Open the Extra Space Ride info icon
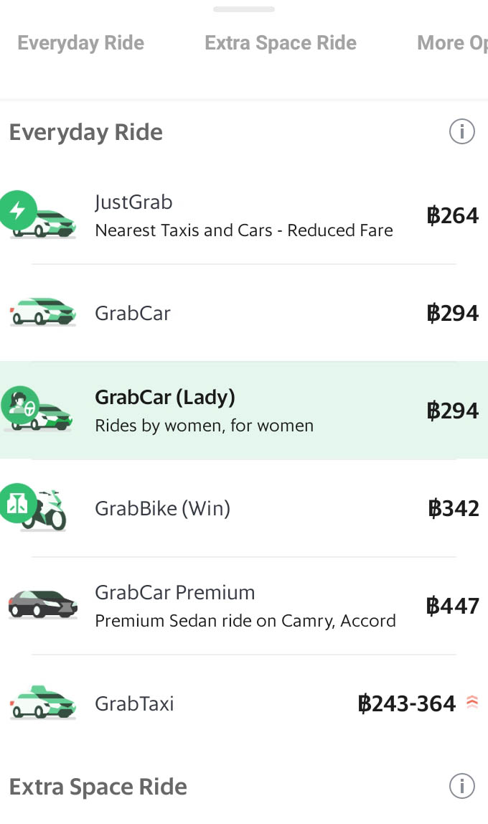 [x=461, y=786]
